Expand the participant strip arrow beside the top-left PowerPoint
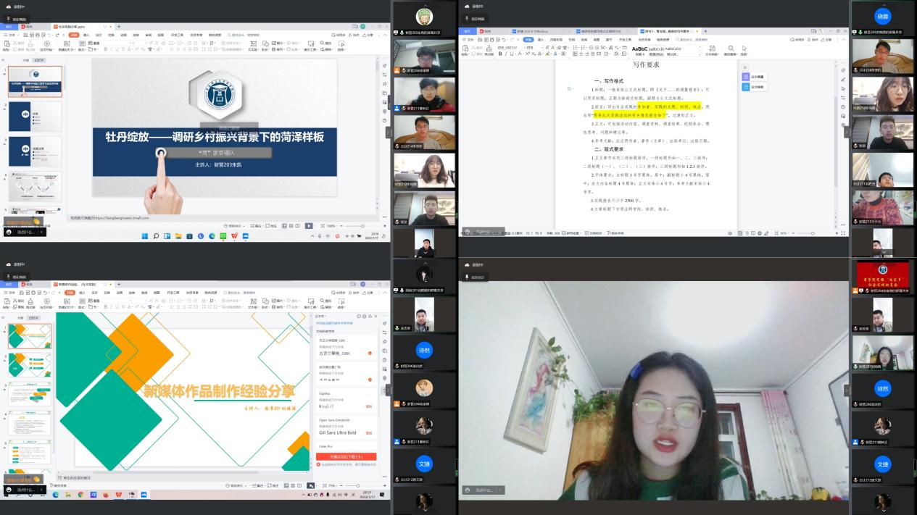Image resolution: width=917 pixels, height=515 pixels. point(388,133)
